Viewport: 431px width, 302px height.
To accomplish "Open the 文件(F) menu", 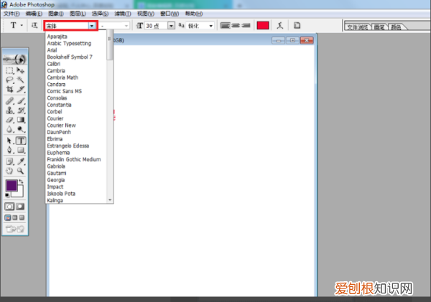I will pyautogui.click(x=11, y=14).
